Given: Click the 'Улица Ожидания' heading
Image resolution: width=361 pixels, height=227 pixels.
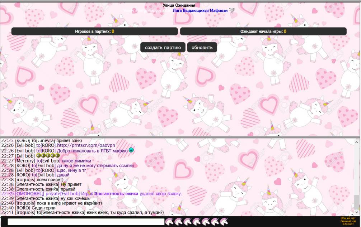Looking at the screenshot, I should coord(179,5).
